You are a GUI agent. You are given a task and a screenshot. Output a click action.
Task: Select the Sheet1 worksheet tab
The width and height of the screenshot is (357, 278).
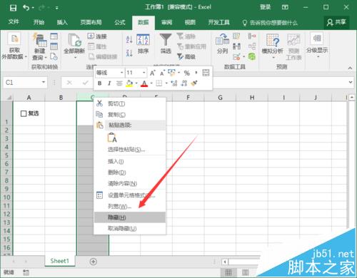click(59, 261)
